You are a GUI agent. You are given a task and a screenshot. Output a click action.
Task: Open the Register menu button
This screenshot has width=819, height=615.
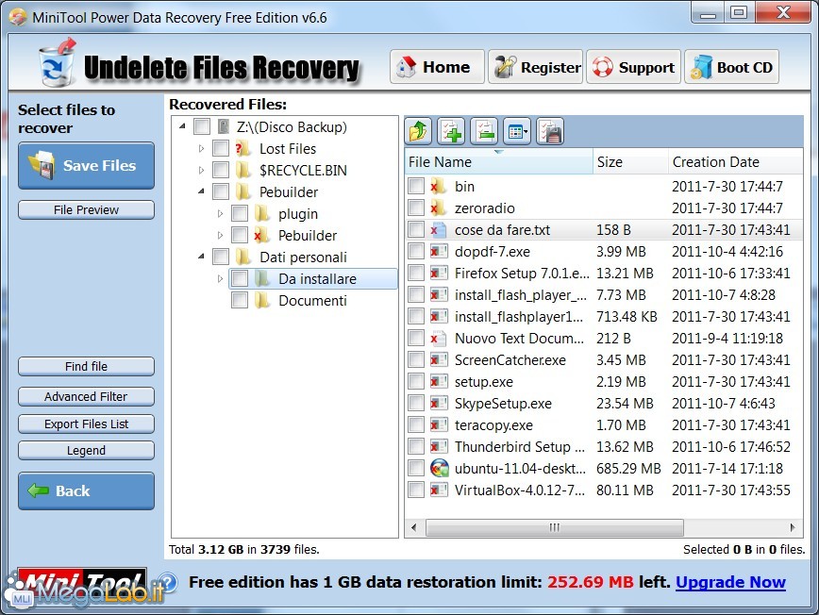[535, 67]
